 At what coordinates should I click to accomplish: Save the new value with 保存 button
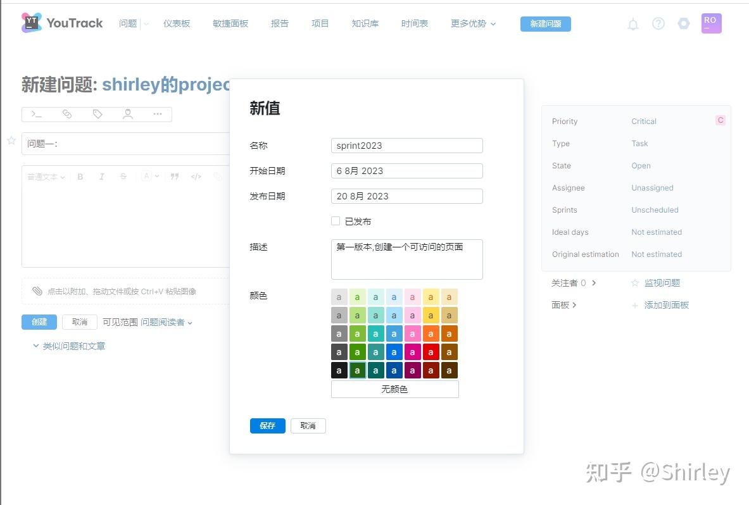(267, 425)
